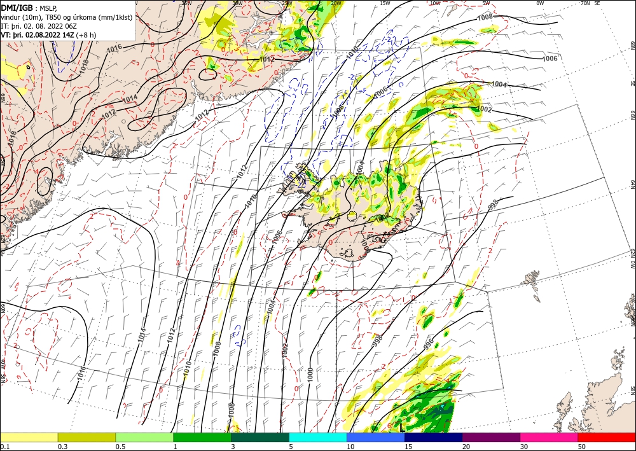Click the 35W longitude label
This screenshot has height=451, width=636.
186,3
